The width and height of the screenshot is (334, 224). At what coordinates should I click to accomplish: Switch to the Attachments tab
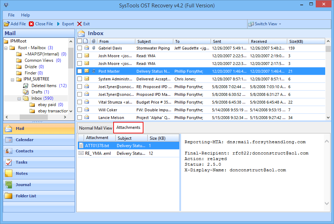pos(128,127)
